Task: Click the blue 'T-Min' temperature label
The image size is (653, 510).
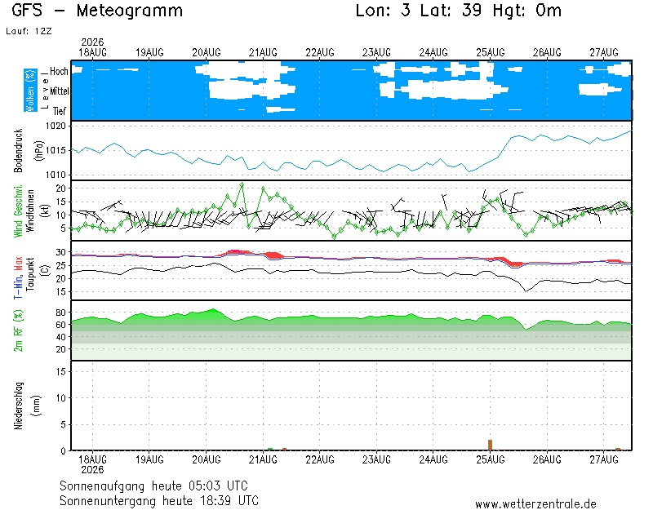Action: [x=18, y=286]
